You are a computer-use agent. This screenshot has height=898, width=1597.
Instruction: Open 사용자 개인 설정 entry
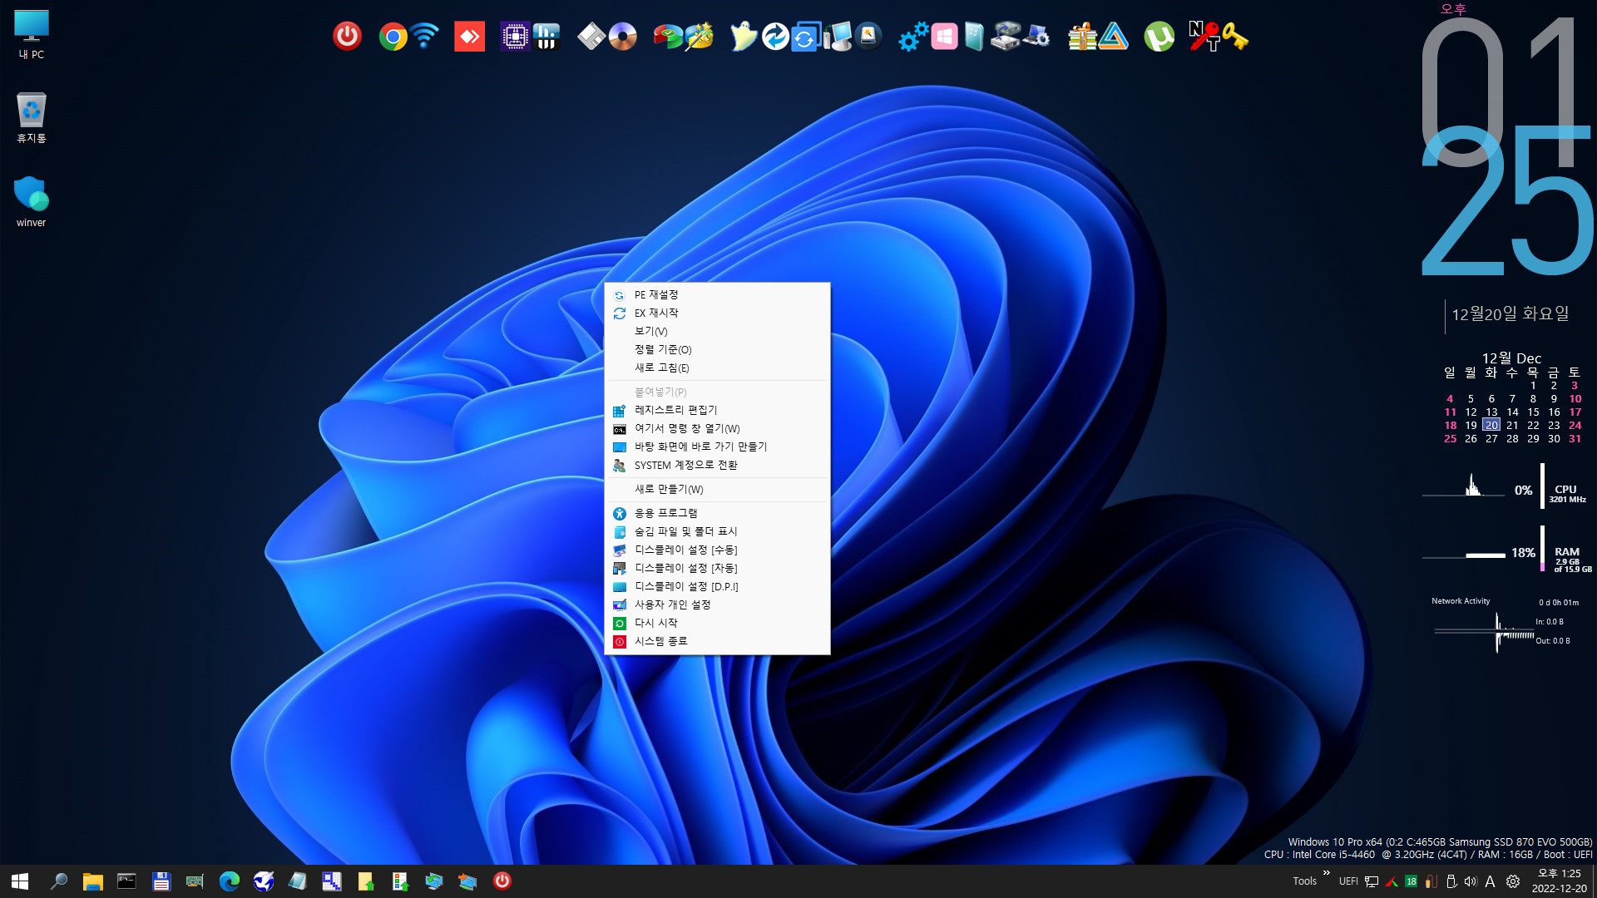pyautogui.click(x=717, y=604)
